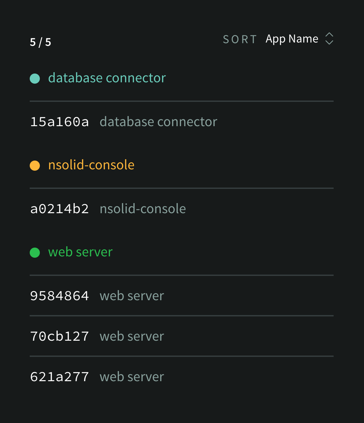The height and width of the screenshot is (423, 364).
Task: Open process ID 621a277
Action: click(x=59, y=377)
